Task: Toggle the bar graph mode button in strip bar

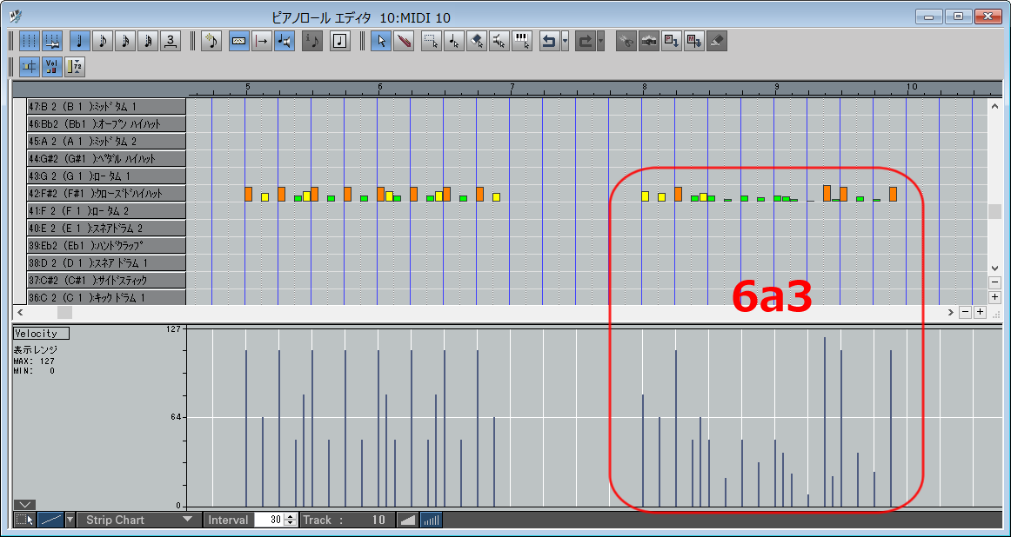Action: coord(431,520)
